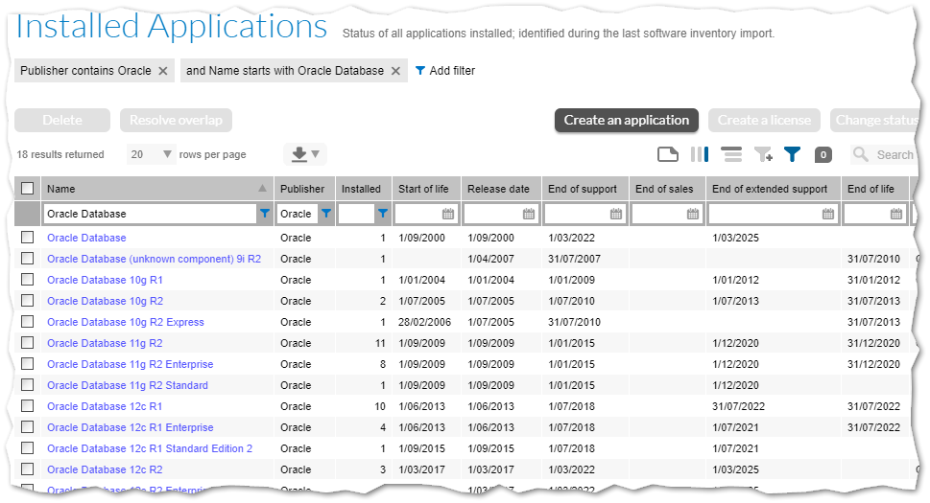The height and width of the screenshot is (503, 930).
Task: Click the Delete button
Action: [62, 120]
